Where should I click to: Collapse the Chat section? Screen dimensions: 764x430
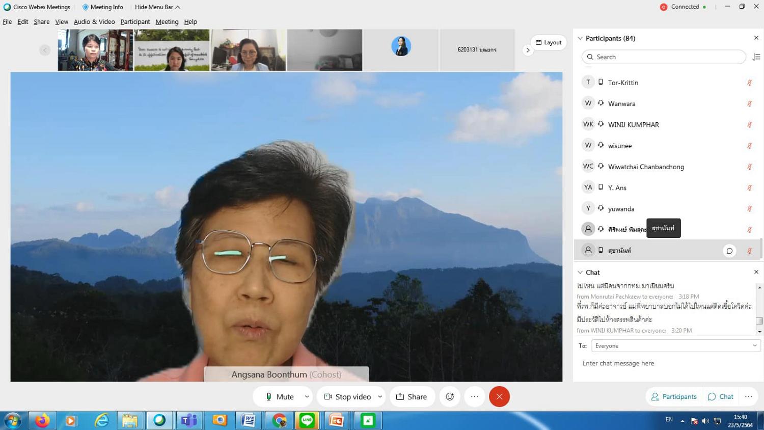pos(580,272)
